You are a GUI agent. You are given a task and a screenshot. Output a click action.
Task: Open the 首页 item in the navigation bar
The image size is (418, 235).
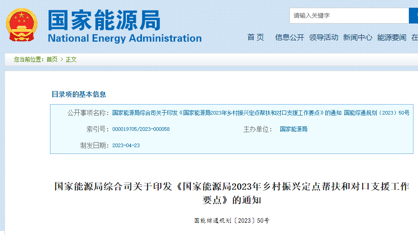point(255,38)
